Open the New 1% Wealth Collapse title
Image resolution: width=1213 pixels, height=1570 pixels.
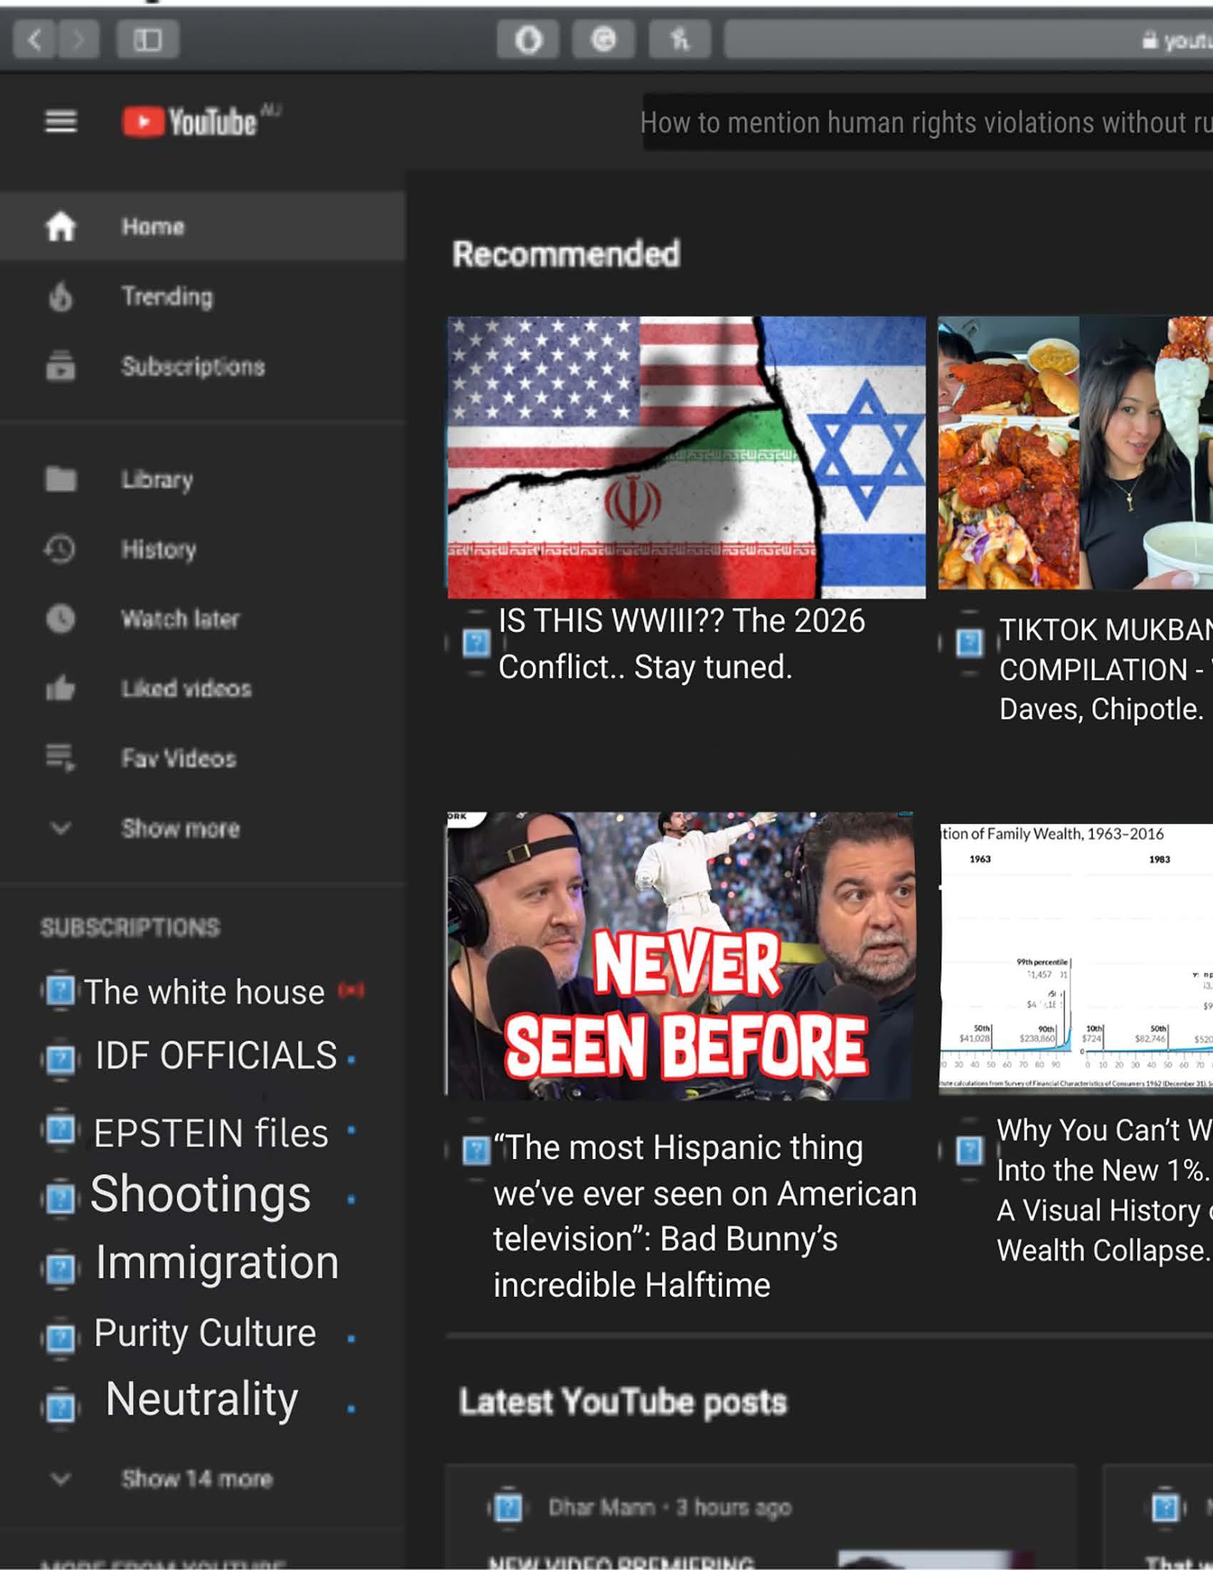pos(1105,1191)
